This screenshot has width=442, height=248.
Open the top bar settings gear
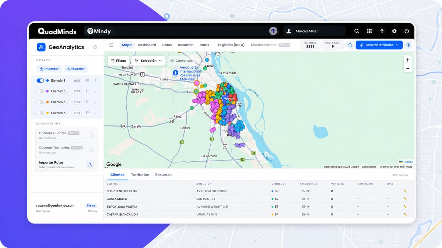tap(394, 31)
